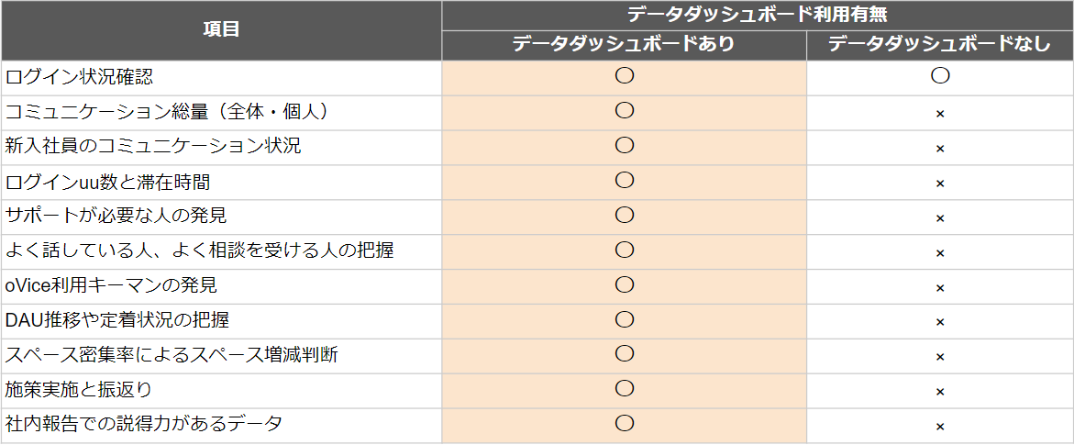This screenshot has height=445, width=1074.
Task: Select 新入社員のコミュニケーション状況 row label
Action: 153,147
